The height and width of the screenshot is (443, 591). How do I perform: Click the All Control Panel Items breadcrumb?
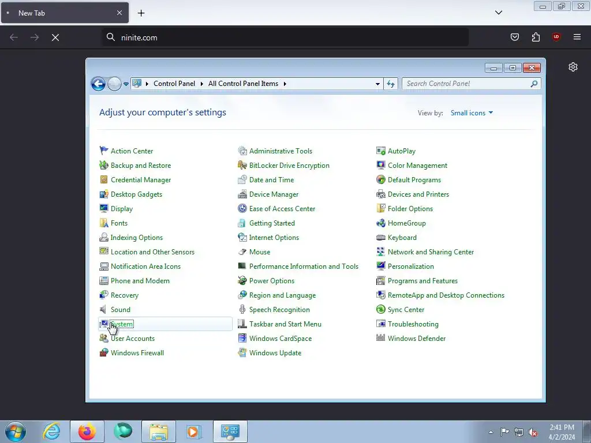pos(243,84)
